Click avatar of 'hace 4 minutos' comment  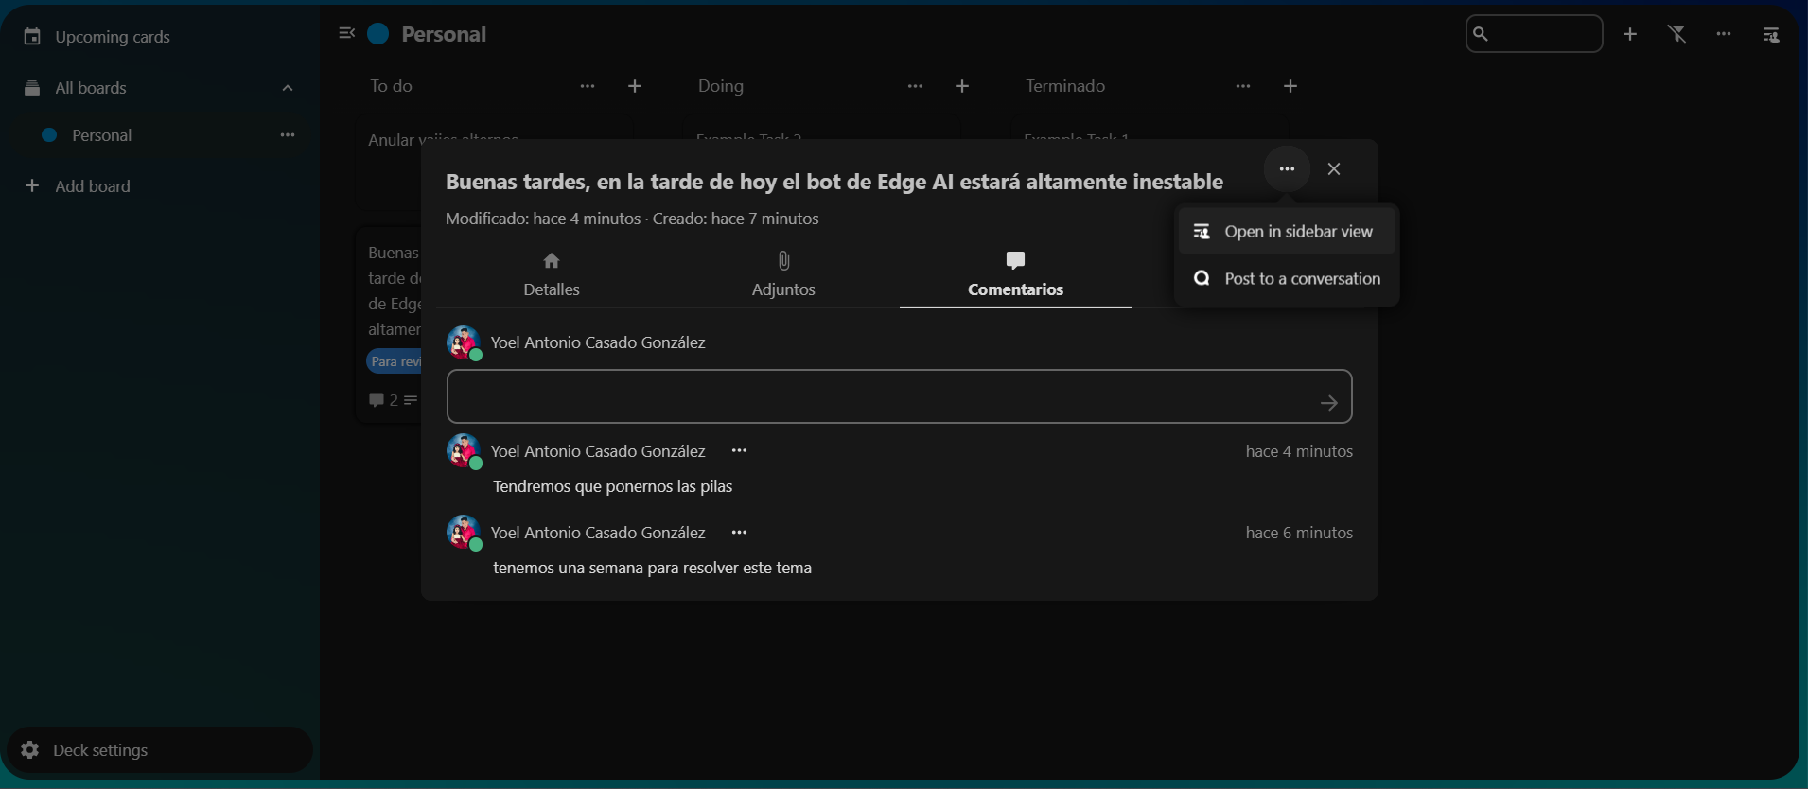[464, 451]
